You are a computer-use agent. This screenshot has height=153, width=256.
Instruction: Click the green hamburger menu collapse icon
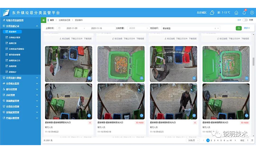(x=43, y=20)
